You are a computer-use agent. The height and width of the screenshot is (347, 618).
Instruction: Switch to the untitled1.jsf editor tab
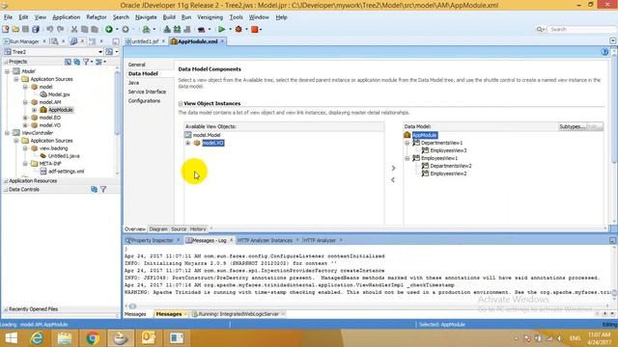point(145,41)
